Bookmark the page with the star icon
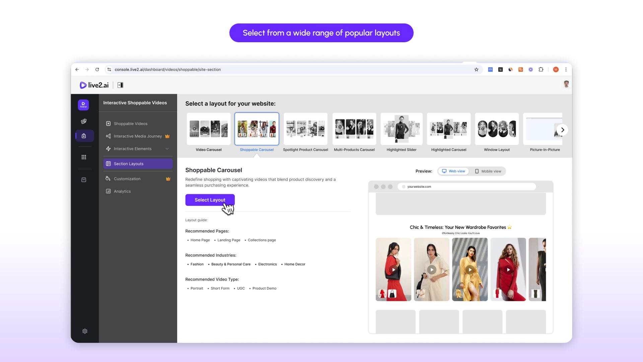Screen dimensions: 643x362 click(476, 69)
